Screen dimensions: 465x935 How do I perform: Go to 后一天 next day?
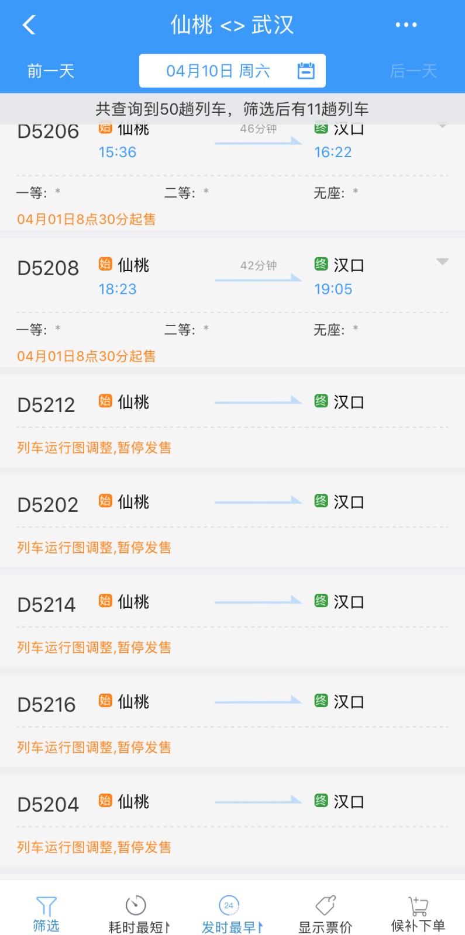(x=414, y=71)
